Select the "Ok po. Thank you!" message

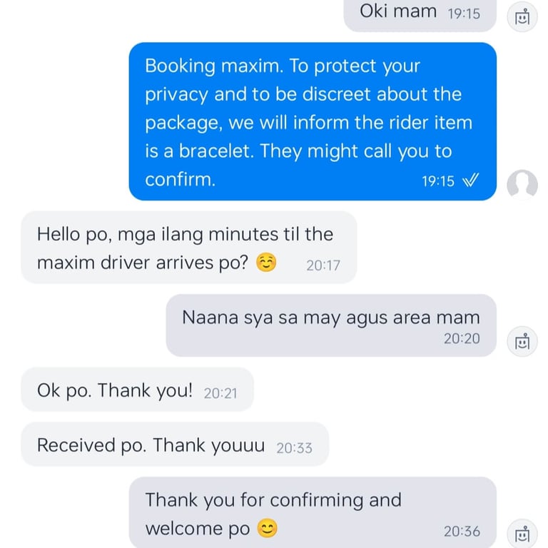(137, 390)
